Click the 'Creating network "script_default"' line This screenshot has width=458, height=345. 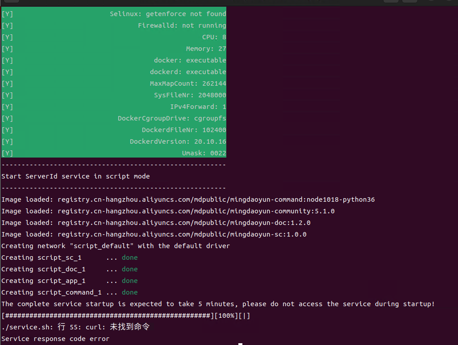pyautogui.click(x=116, y=246)
